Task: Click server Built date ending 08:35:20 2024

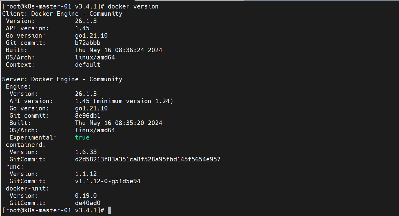Action: [119, 123]
